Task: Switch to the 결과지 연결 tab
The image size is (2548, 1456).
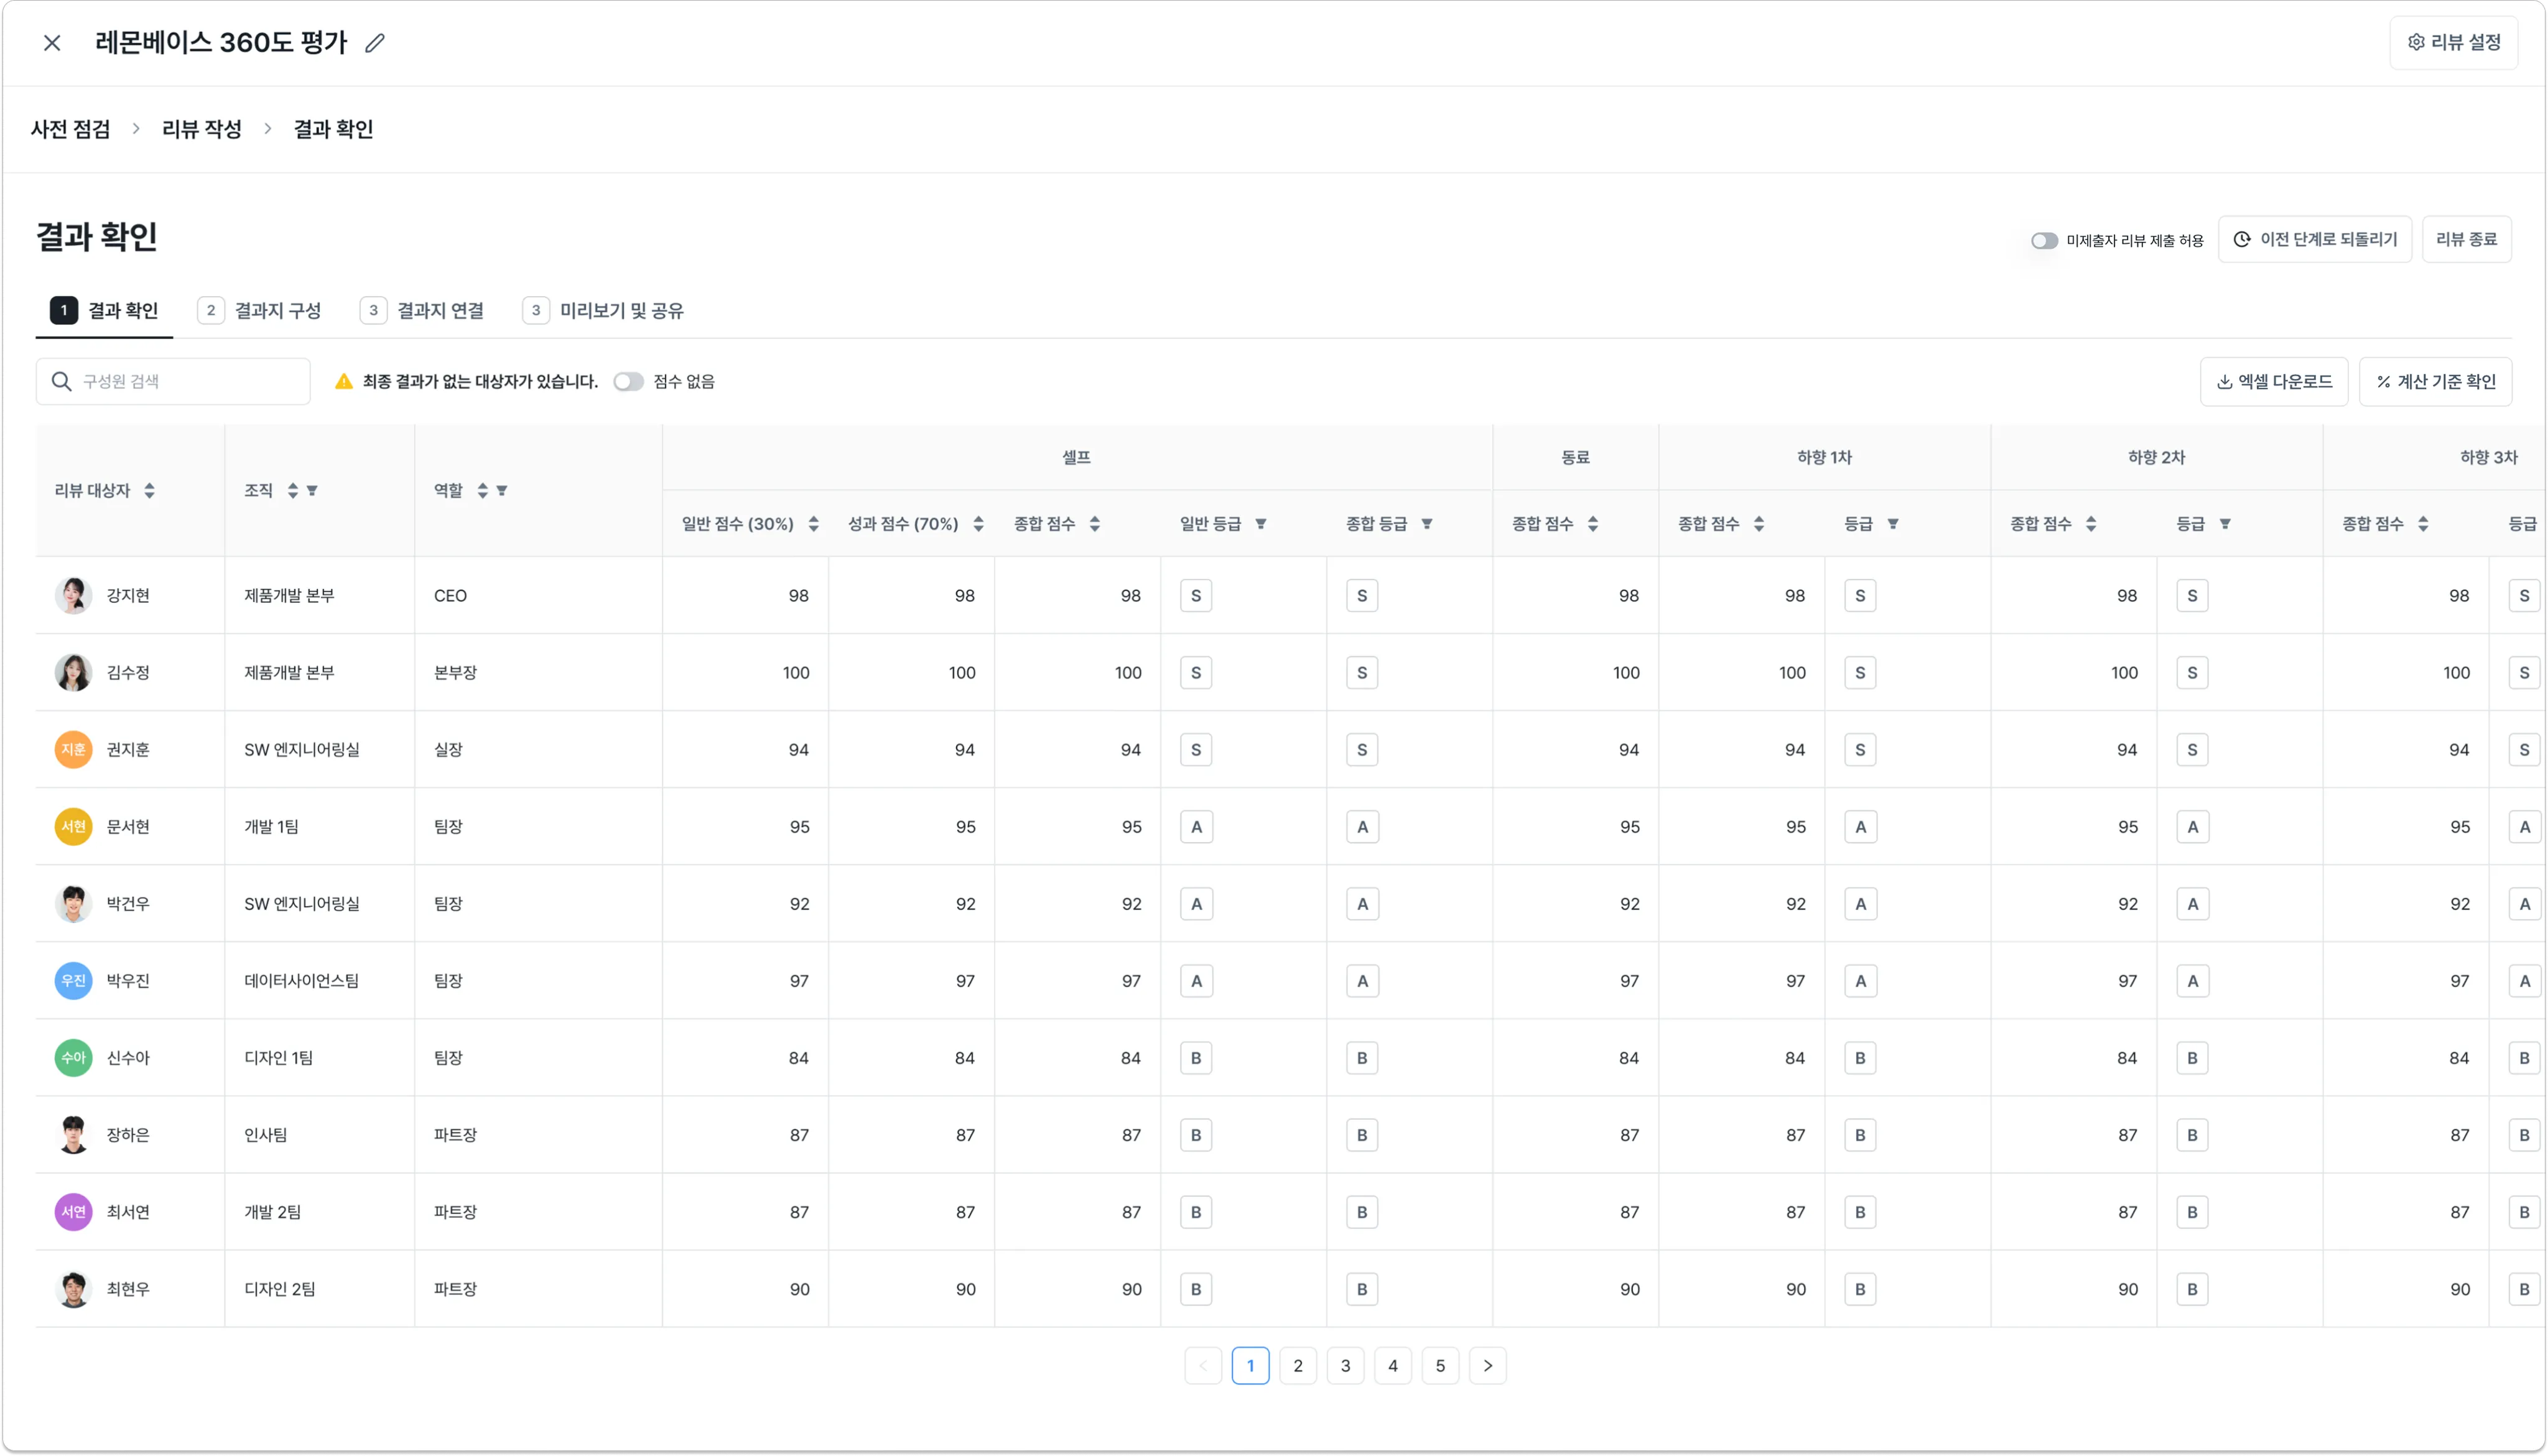Action: [422, 311]
